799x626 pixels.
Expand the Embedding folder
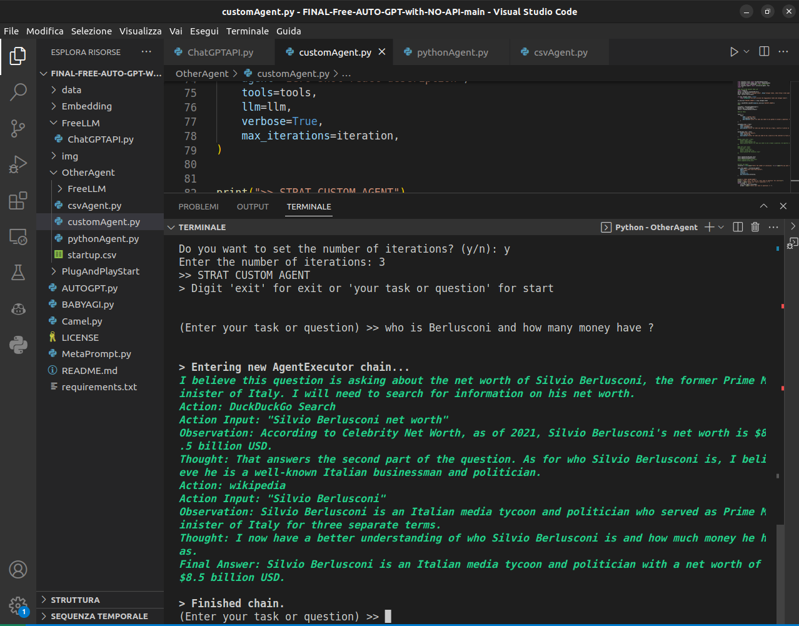point(86,106)
